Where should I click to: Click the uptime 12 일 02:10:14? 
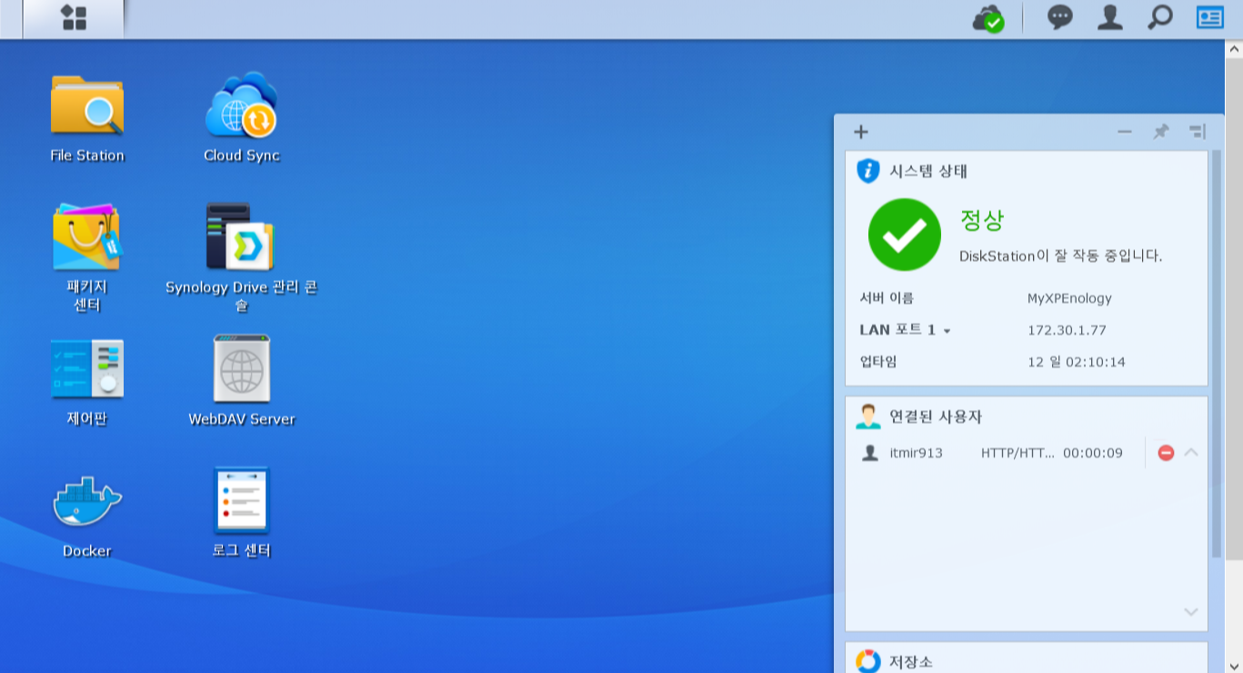(x=1077, y=362)
